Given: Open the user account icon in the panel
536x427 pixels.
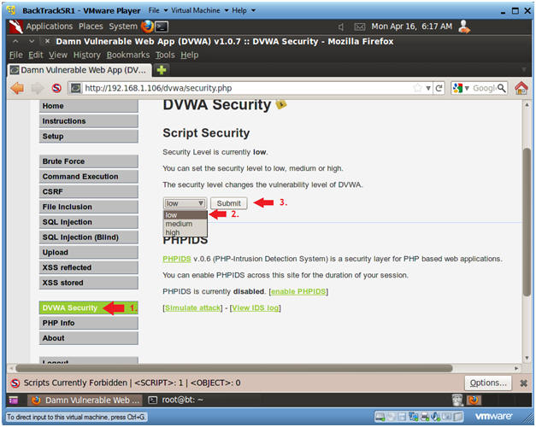Looking at the screenshot, I should click(464, 26).
